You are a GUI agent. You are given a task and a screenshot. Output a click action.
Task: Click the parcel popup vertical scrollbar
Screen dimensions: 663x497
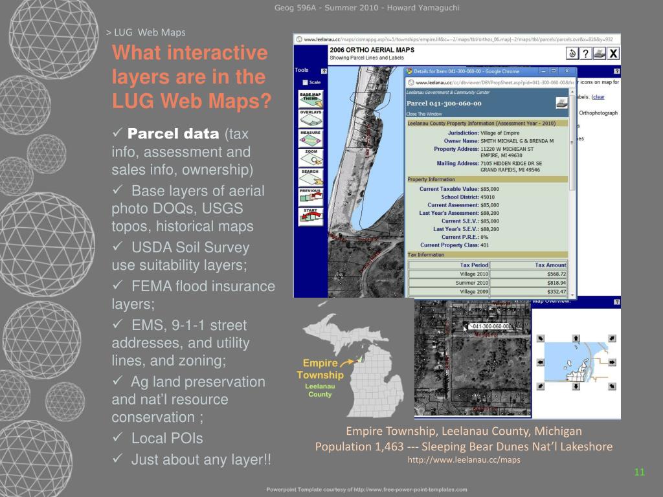pos(572,142)
